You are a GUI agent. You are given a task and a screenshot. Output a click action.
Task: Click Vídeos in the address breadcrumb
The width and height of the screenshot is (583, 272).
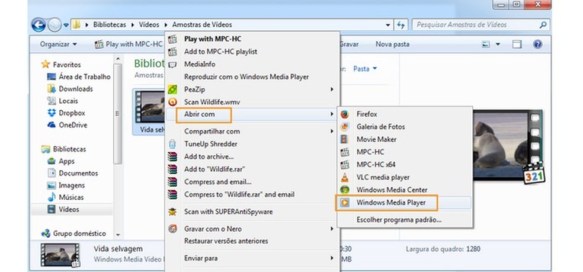coord(149,25)
